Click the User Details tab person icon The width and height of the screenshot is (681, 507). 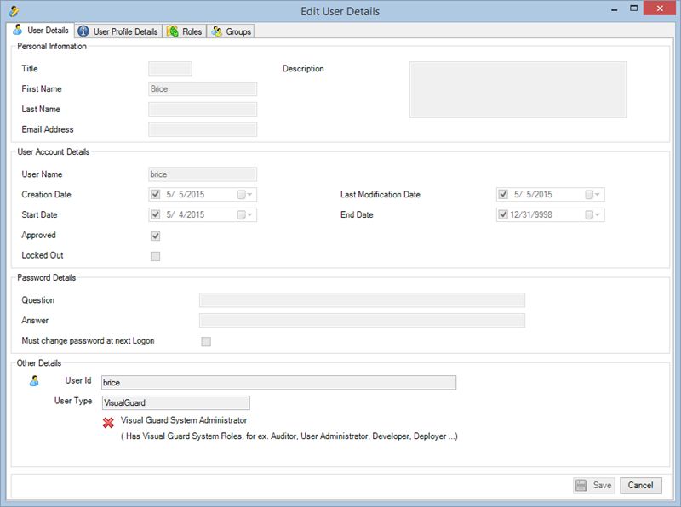[x=17, y=30]
